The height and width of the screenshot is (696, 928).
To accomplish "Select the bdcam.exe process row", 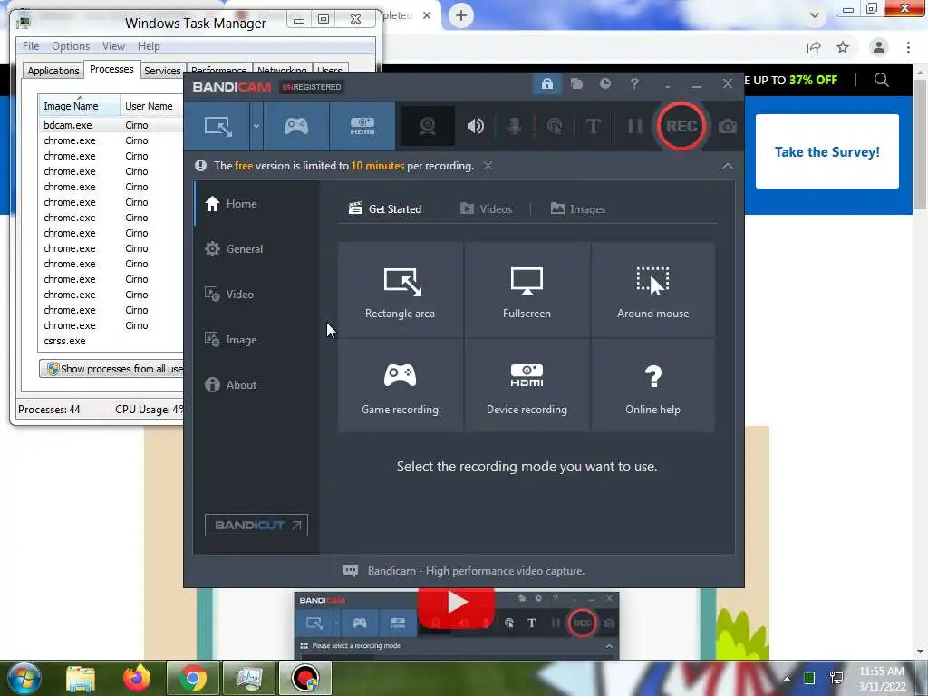I will point(111,125).
